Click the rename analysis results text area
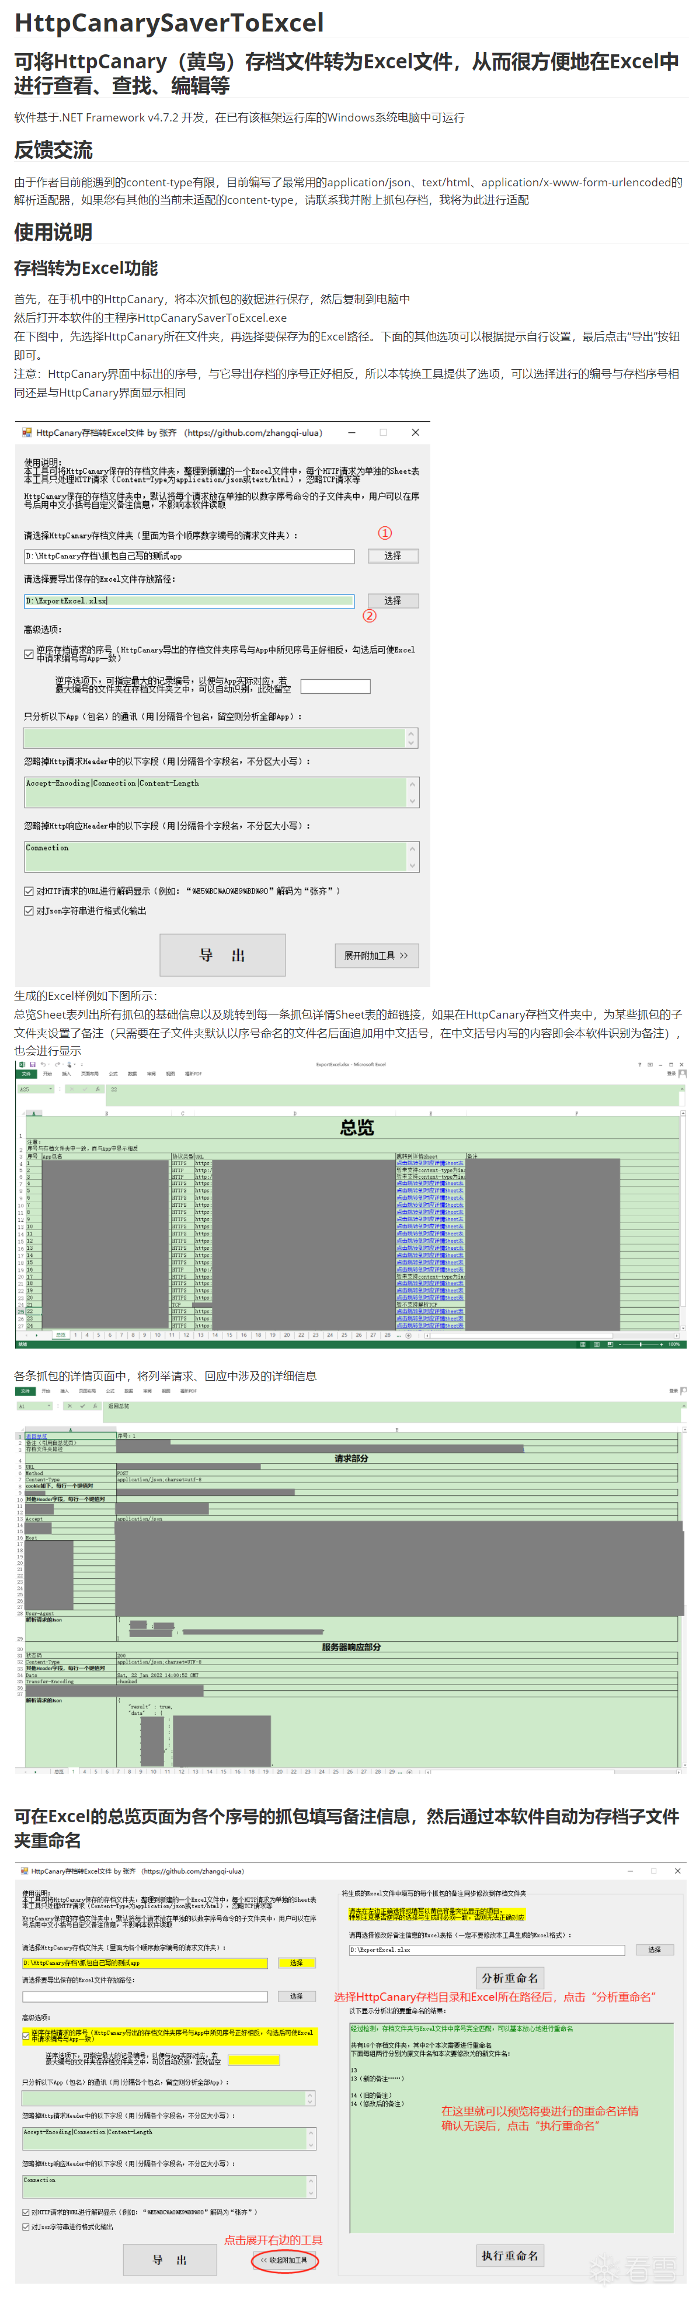 (x=510, y=2127)
